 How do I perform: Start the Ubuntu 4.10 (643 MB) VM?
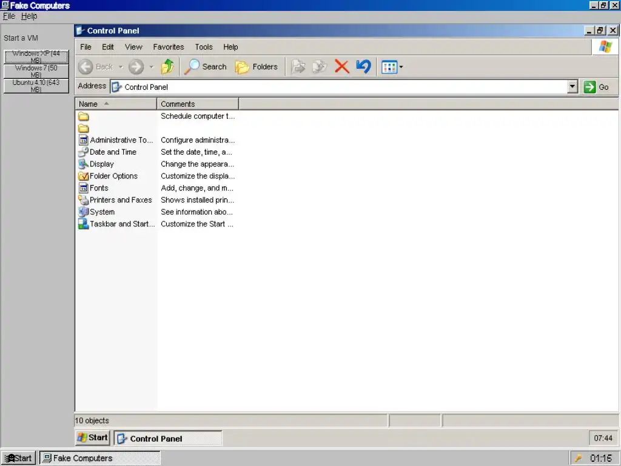click(x=36, y=86)
